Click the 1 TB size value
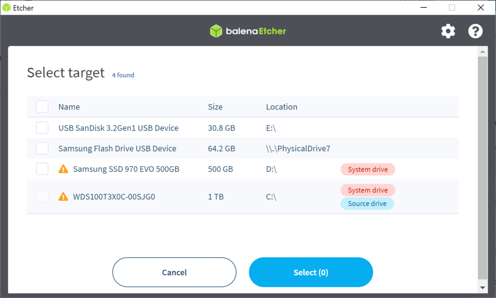 tap(216, 197)
